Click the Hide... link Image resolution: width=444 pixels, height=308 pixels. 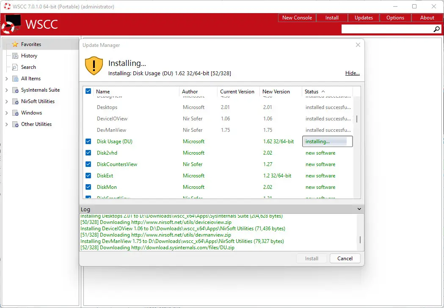click(x=352, y=73)
